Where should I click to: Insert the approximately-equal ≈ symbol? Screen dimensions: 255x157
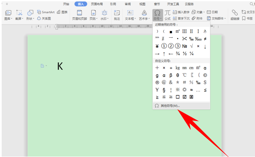[191, 90]
